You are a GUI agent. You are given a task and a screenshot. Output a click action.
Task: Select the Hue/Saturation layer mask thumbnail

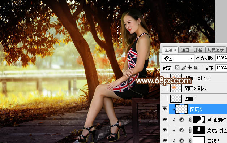click(199, 120)
